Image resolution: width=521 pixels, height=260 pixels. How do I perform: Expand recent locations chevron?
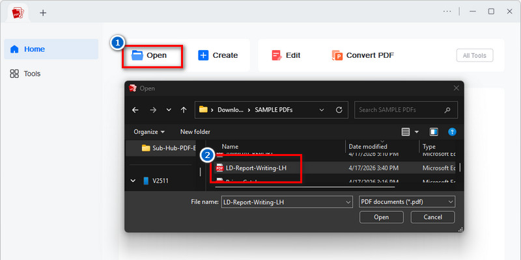169,110
